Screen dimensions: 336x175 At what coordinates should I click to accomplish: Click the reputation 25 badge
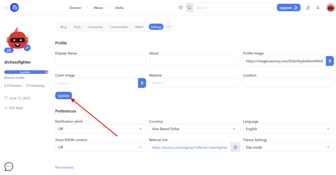coord(9,50)
